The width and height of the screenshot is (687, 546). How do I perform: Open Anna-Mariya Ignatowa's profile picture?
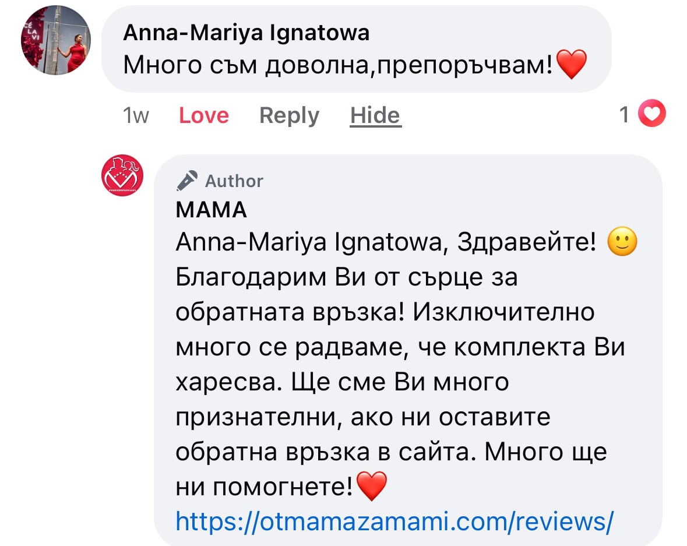56,41
